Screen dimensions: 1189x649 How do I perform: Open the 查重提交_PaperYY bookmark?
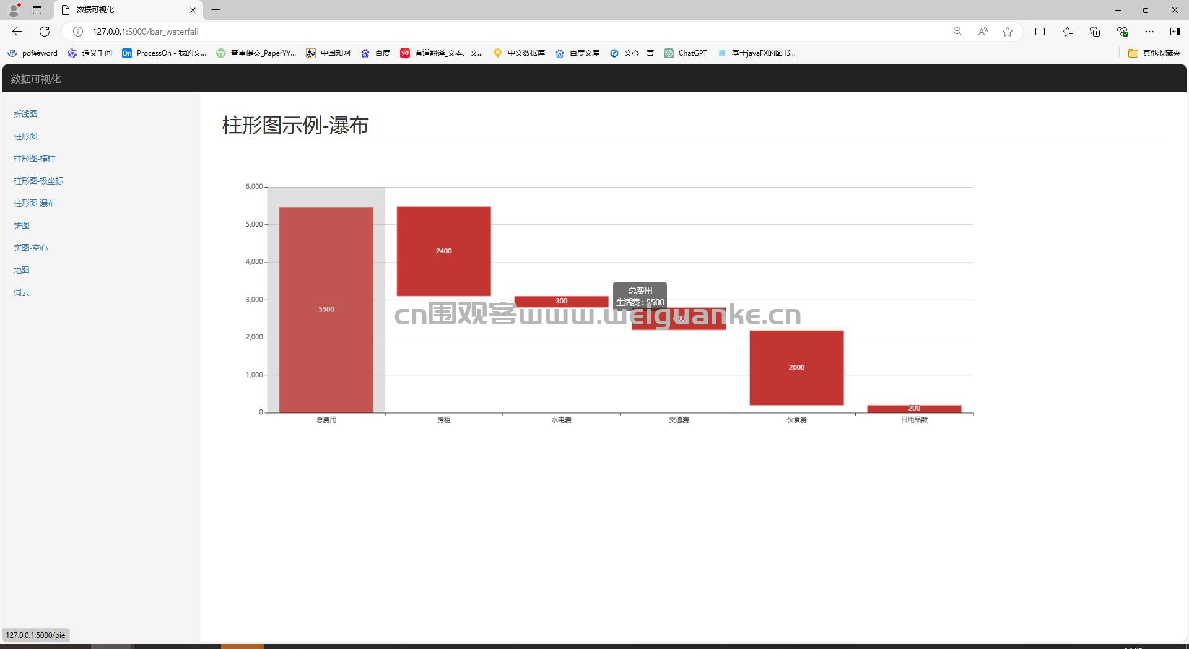pyautogui.click(x=256, y=53)
